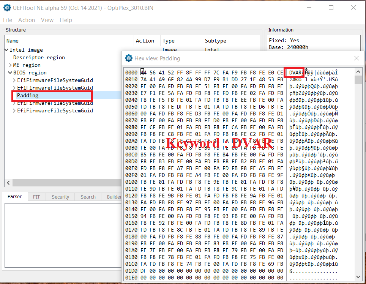Click the hex row at offset 01E0
This screenshot has width=366, height=284.
pos(204,278)
